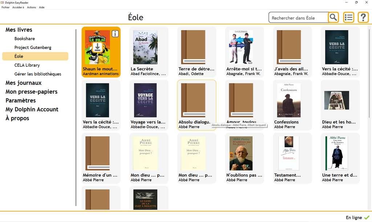Screen dimensions: 372x222
Task: Open the Bookshare library
Action: (x=24, y=38)
